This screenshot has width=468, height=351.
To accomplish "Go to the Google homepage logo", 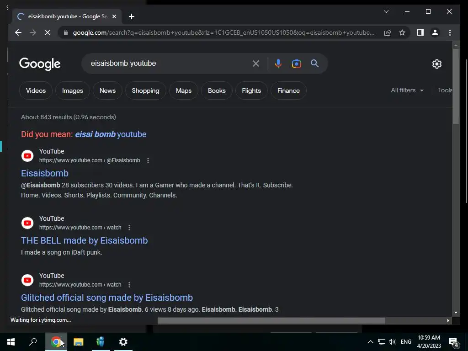I will (x=40, y=64).
